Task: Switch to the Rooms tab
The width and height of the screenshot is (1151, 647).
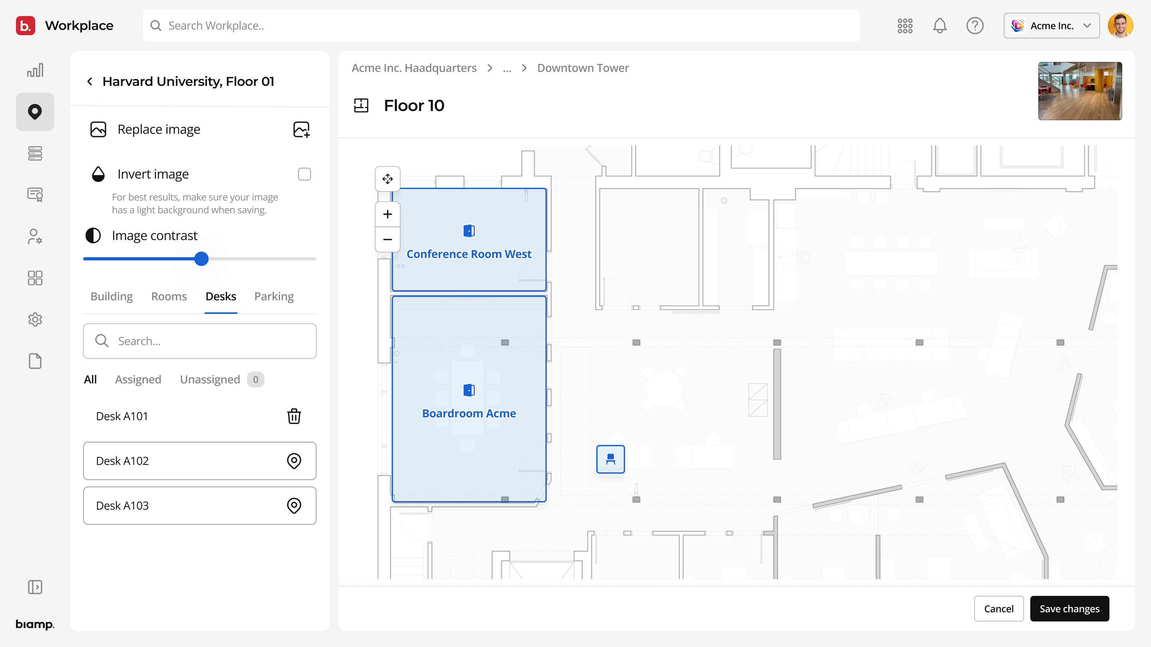Action: 169,296
